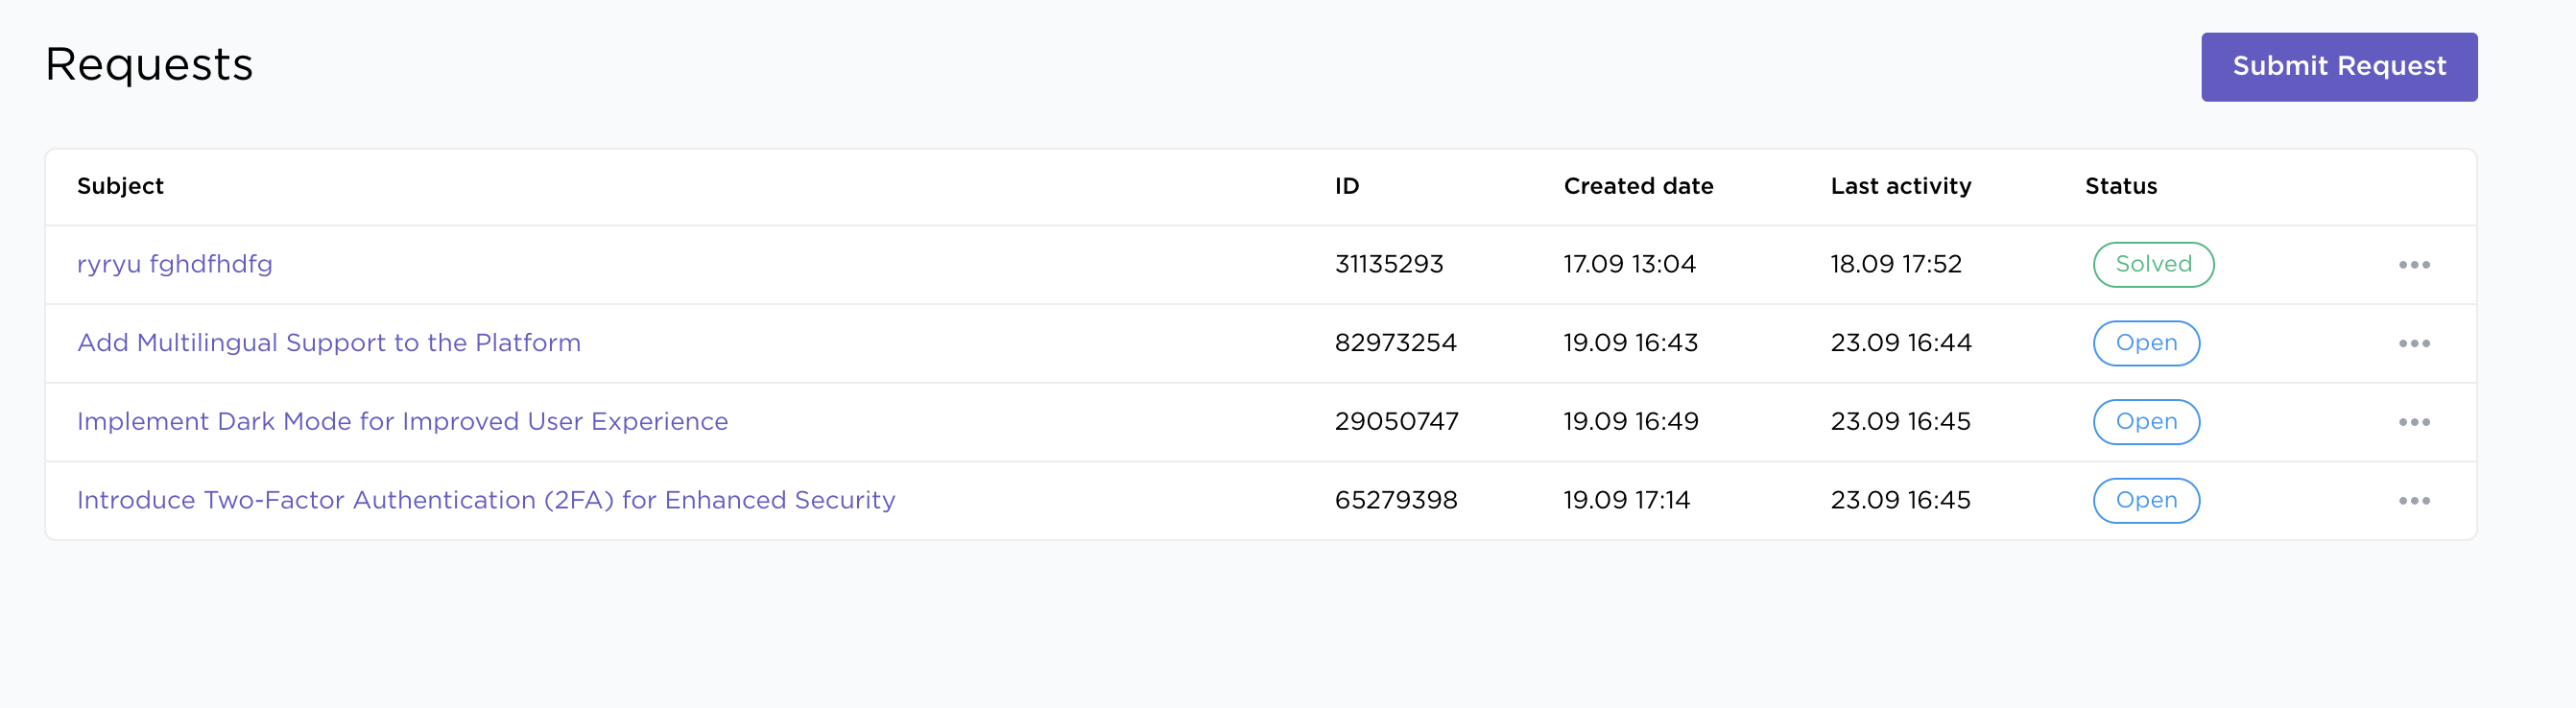Click the Requests page heading
The image size is (2576, 708).
coord(149,65)
